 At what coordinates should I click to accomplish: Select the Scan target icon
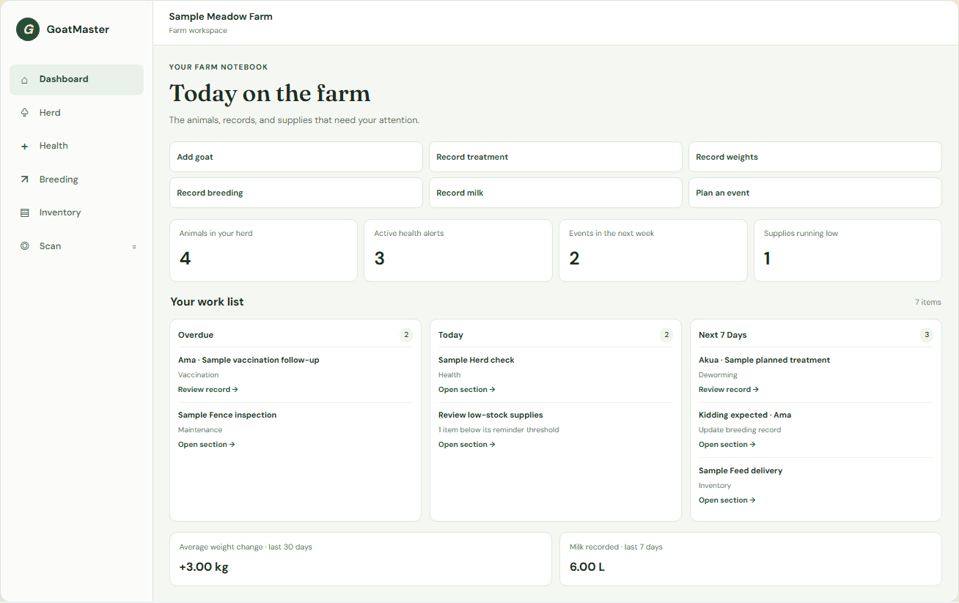24,246
